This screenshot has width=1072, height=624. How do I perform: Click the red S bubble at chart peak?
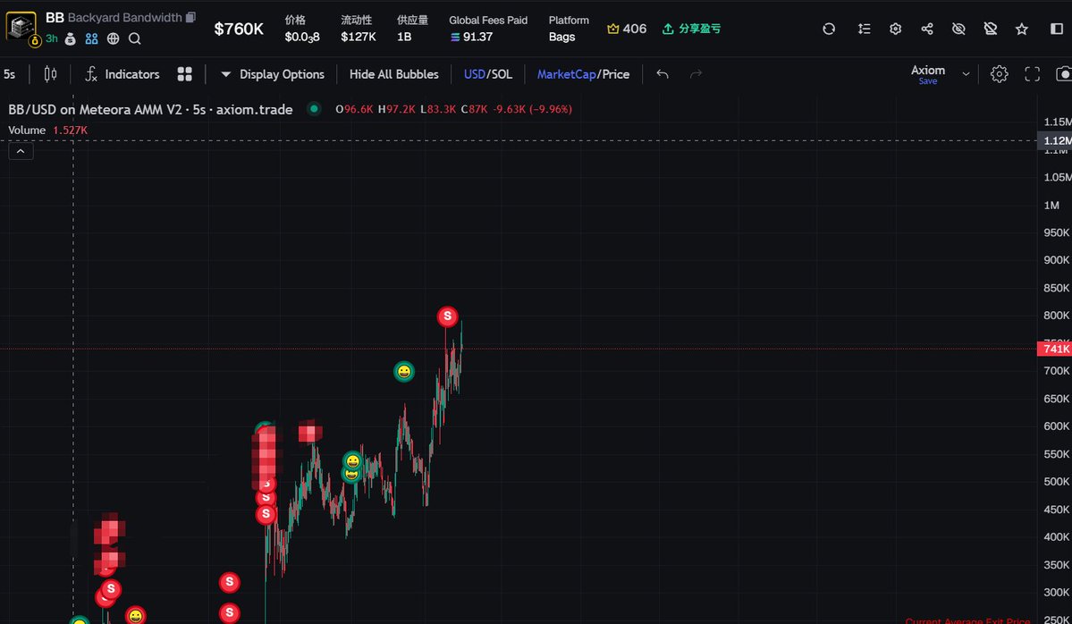pyautogui.click(x=448, y=316)
